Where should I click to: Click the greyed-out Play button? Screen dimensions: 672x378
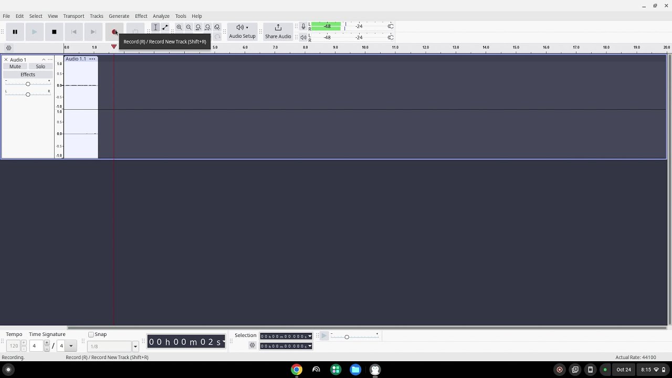[35, 31]
